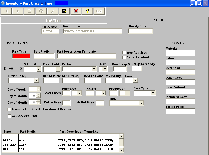Open the Package dropdown
The width and height of the screenshot is (209, 155).
[94, 69]
